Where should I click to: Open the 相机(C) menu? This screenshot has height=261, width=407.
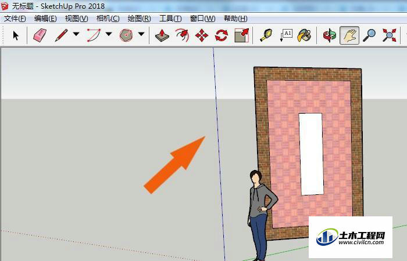click(x=108, y=19)
